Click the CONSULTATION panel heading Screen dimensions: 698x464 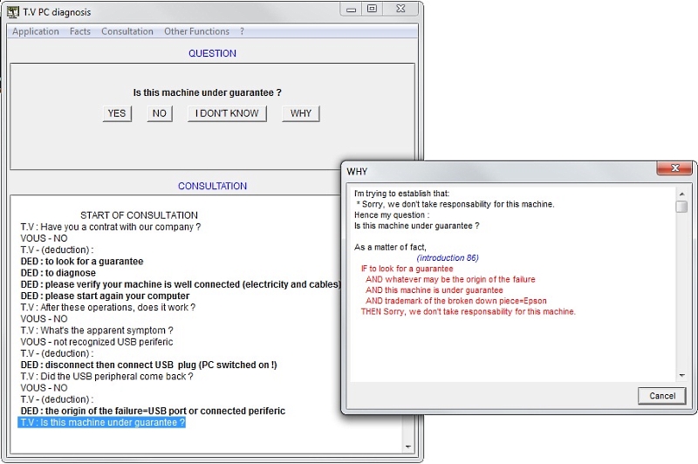coord(212,186)
